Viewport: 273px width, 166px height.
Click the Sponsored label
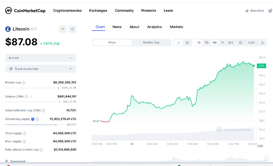(18, 161)
